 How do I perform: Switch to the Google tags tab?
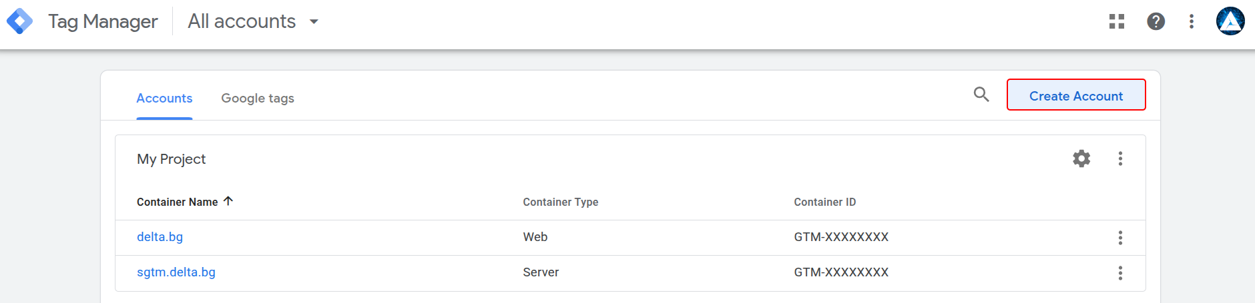[258, 98]
